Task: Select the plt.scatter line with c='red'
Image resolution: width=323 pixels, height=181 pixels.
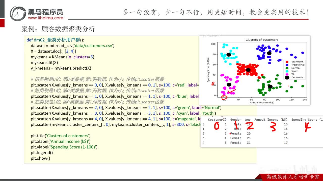Action: 115,85
